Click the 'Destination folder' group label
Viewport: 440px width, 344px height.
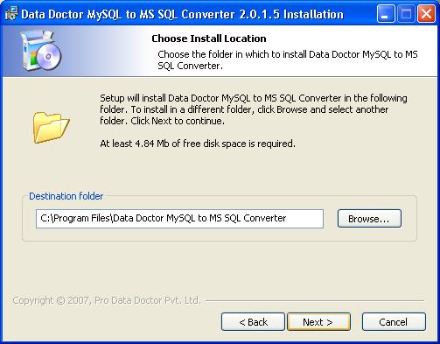tap(66, 196)
